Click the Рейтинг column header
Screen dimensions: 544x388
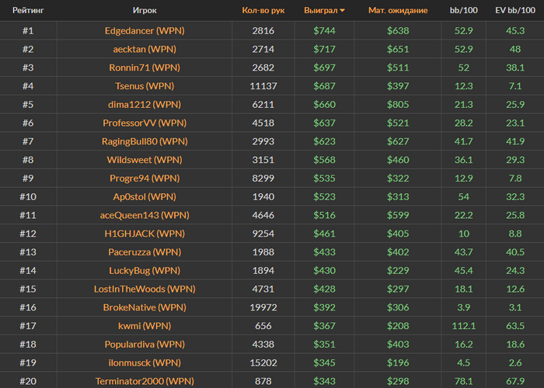tap(27, 11)
